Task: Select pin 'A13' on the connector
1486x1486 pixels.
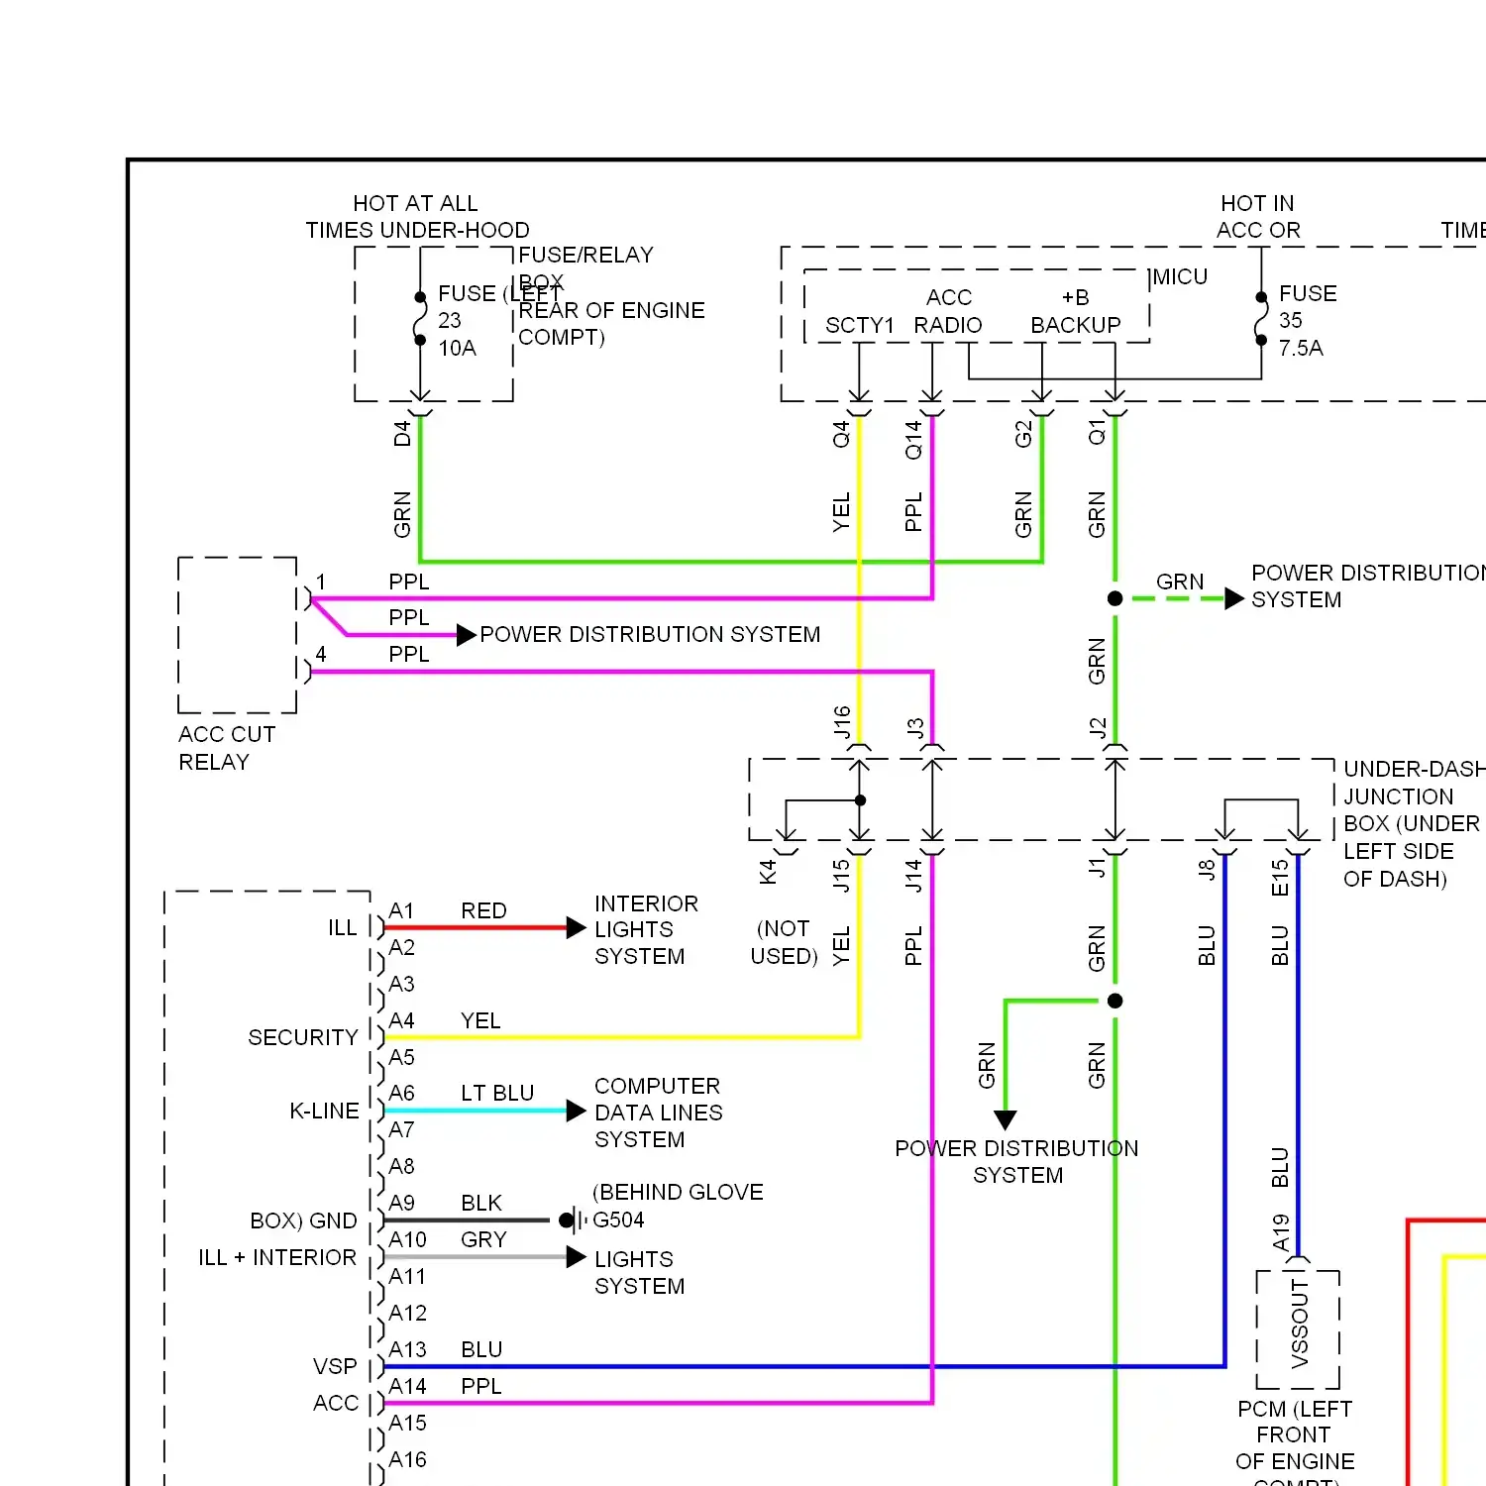Action: 407,1349
